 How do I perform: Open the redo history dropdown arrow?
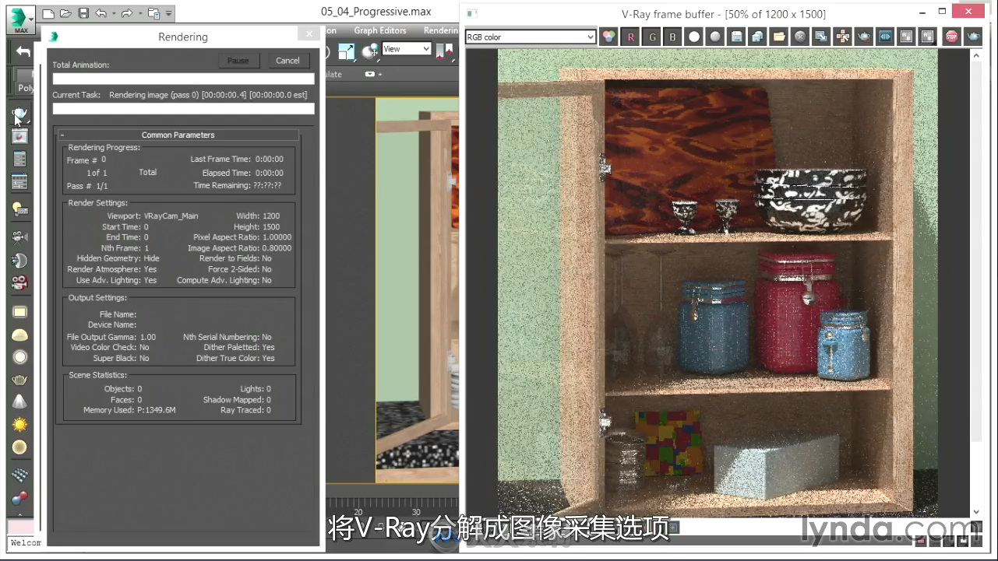pyautogui.click(x=139, y=14)
